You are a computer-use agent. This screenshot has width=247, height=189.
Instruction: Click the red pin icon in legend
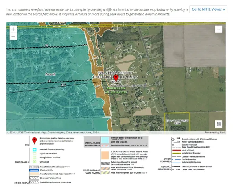tap(35, 141)
